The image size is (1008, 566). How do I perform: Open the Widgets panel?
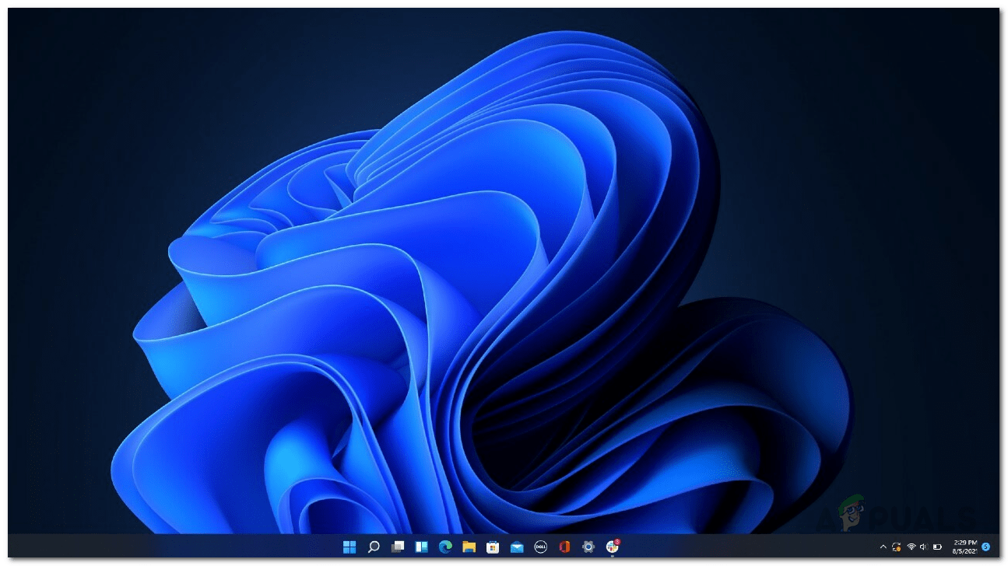point(421,547)
